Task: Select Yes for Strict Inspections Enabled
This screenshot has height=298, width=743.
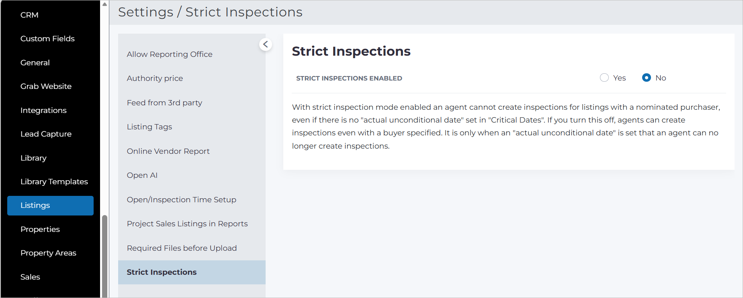Action: 604,78
